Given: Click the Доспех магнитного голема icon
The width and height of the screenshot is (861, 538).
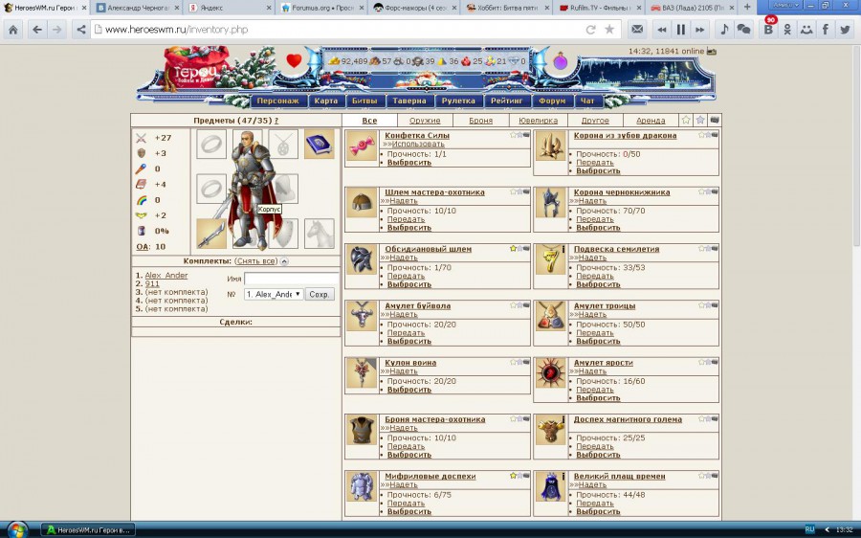Looking at the screenshot, I should 550,429.
